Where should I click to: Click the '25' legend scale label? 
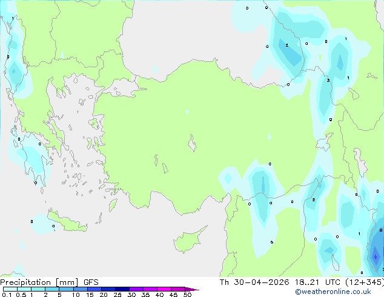coord(118,295)
